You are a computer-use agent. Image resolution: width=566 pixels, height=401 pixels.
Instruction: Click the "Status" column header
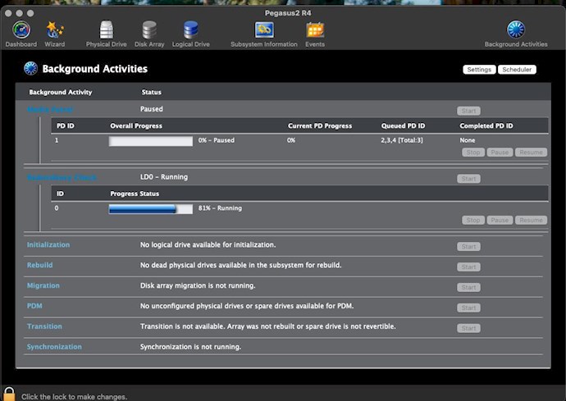(151, 92)
